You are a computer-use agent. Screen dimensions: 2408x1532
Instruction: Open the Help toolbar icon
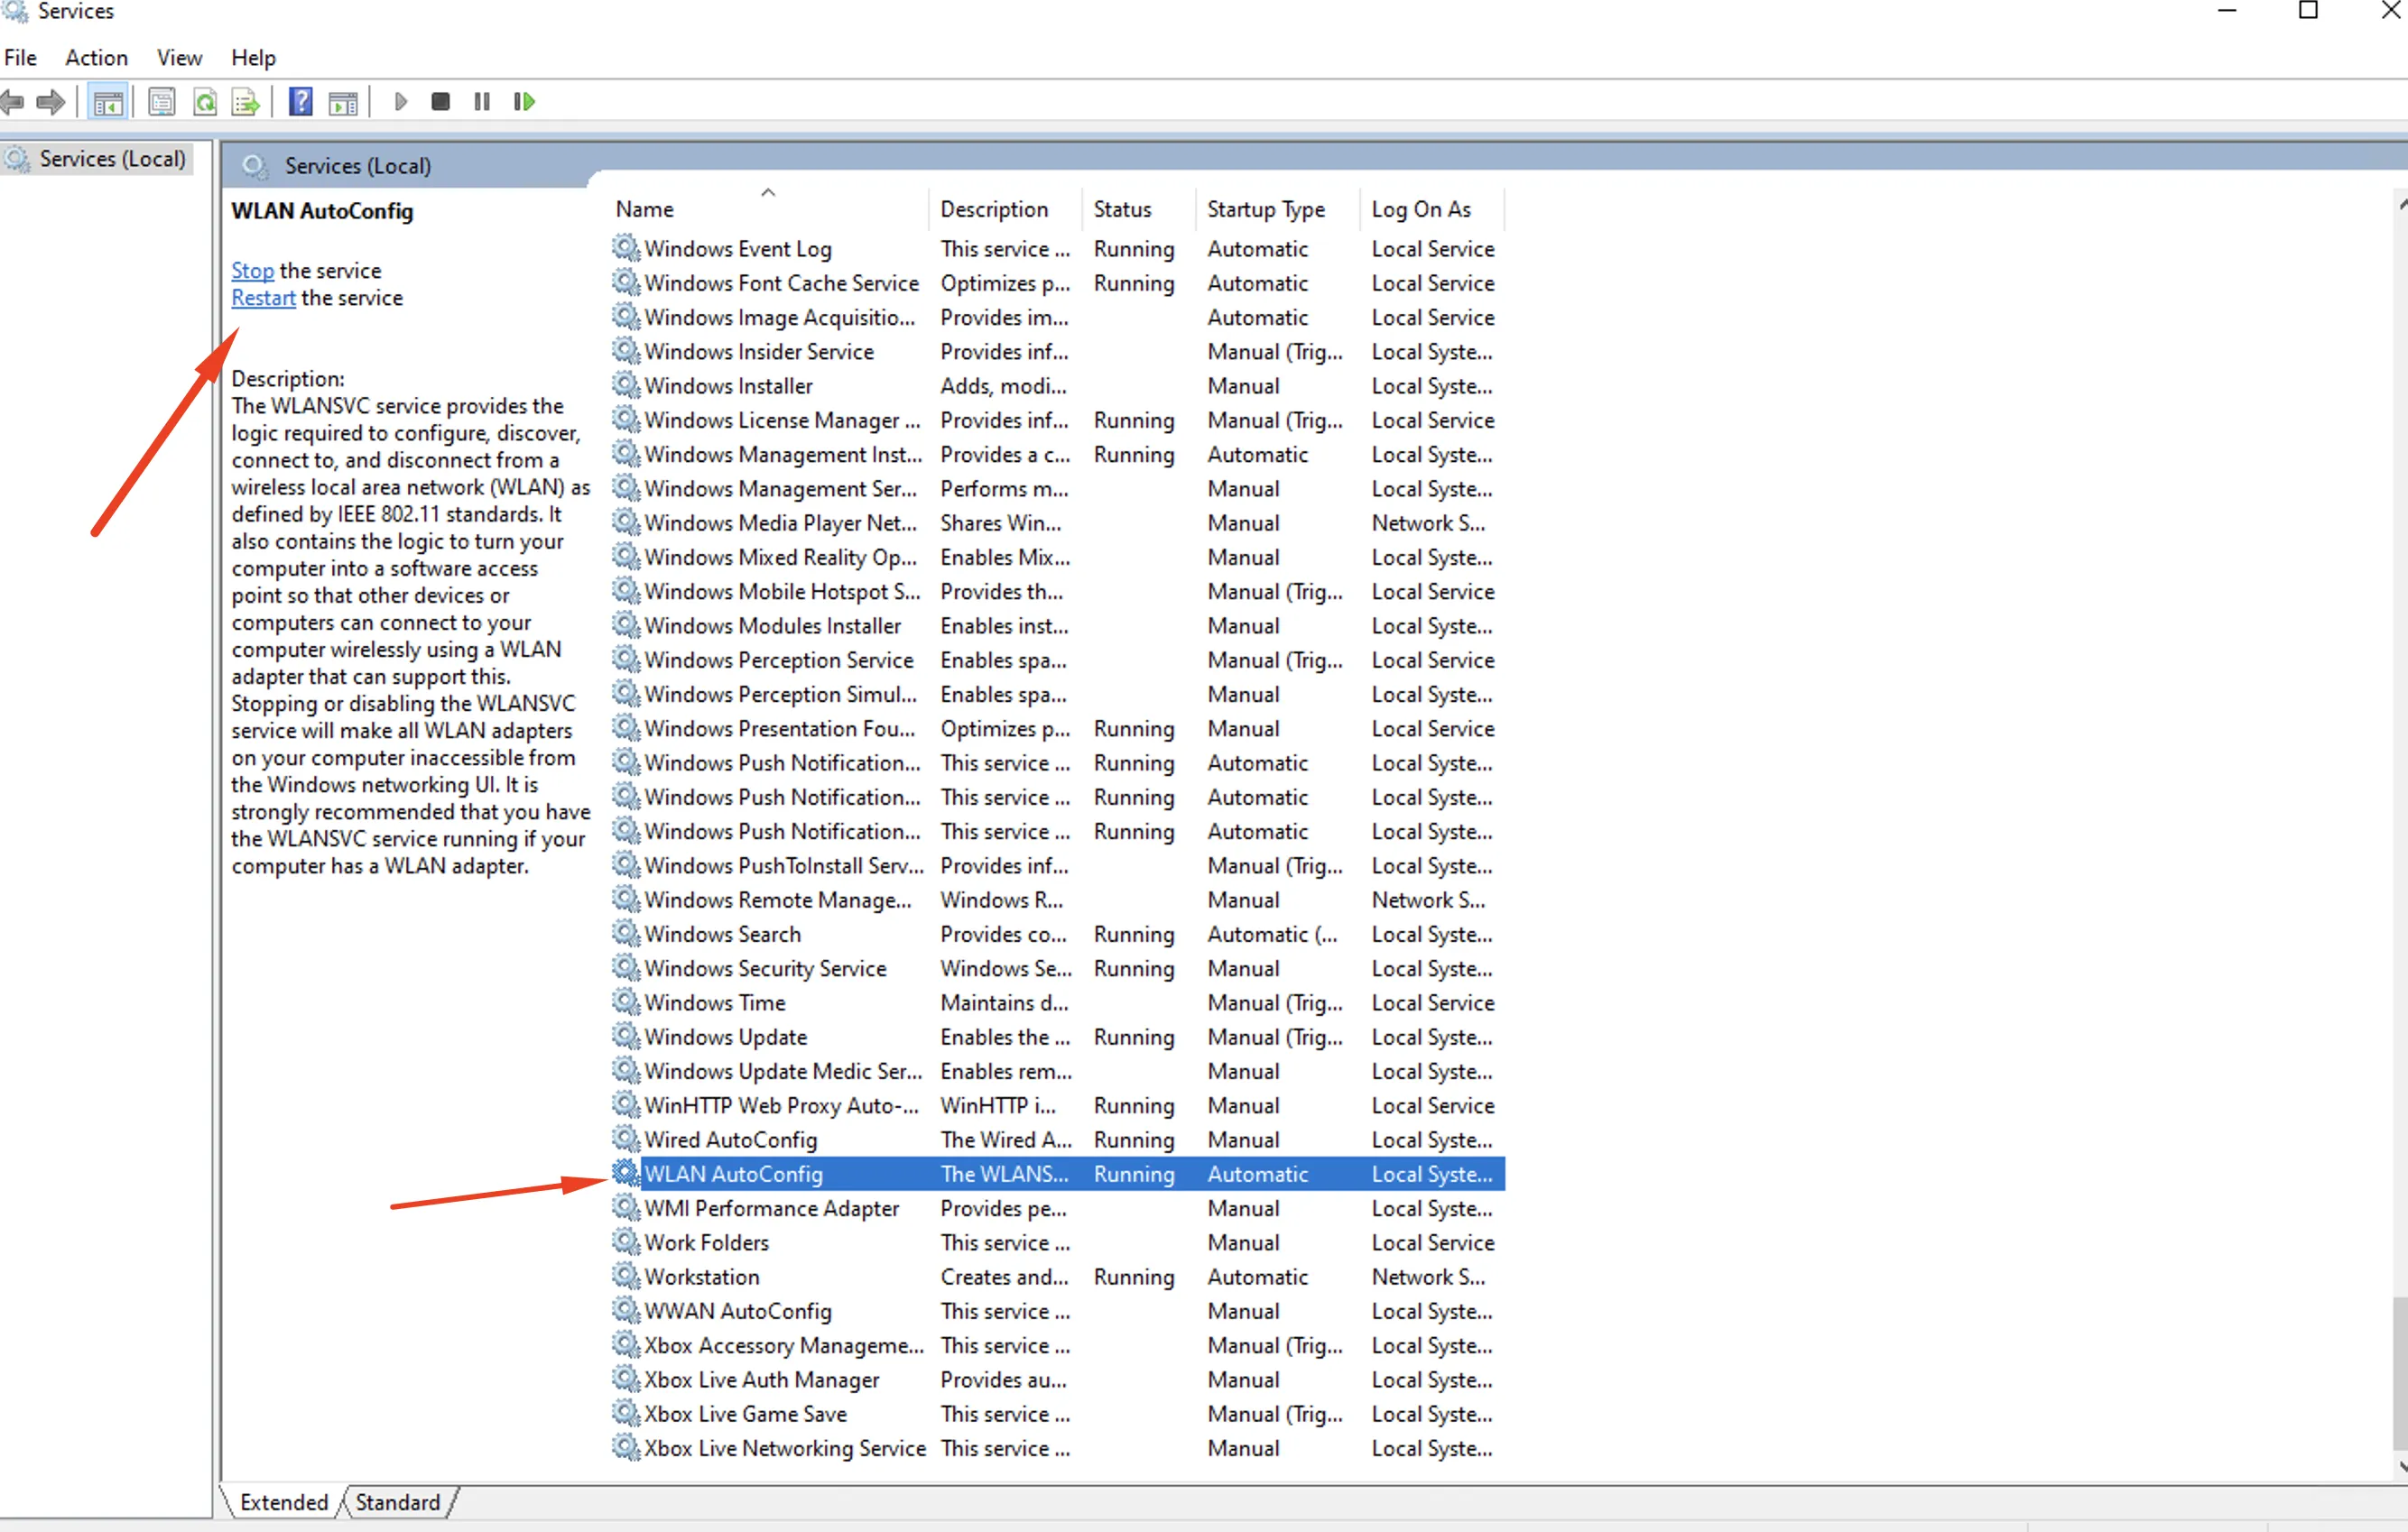coord(300,102)
